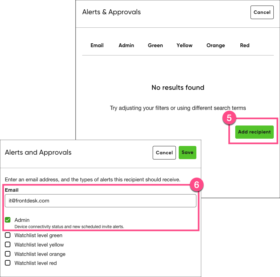Viewport: 280px width, 277px height.
Task: Cancel the Alerts & Approvals dialog
Action: point(262,12)
